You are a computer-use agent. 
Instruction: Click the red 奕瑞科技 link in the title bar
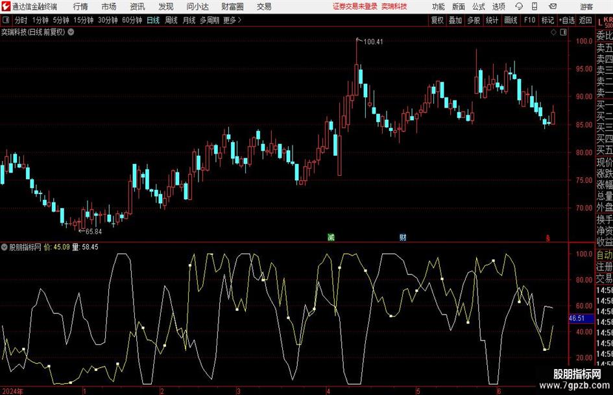tap(394, 6)
